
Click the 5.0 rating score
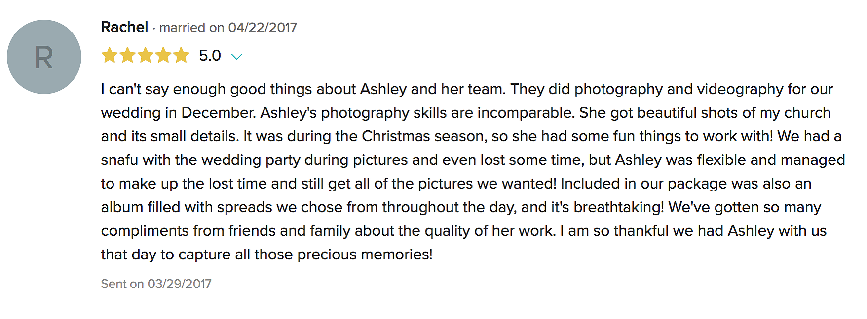tap(210, 56)
